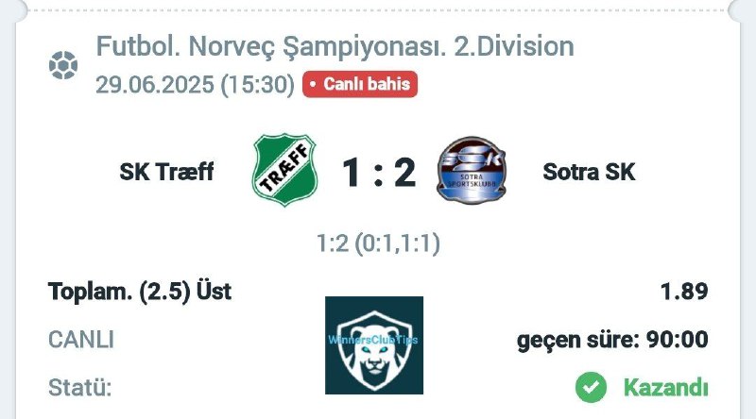
Task: Click the Toplam. (2.5) Üst bet label
Action: click(x=140, y=292)
